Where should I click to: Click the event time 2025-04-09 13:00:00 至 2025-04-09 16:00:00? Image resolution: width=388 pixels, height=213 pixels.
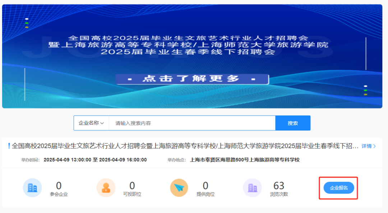click(95, 160)
